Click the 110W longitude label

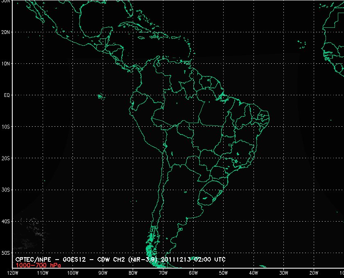(x=43, y=273)
